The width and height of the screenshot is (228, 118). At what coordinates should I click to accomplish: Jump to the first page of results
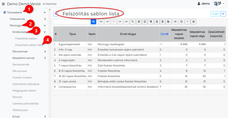tap(101, 22)
